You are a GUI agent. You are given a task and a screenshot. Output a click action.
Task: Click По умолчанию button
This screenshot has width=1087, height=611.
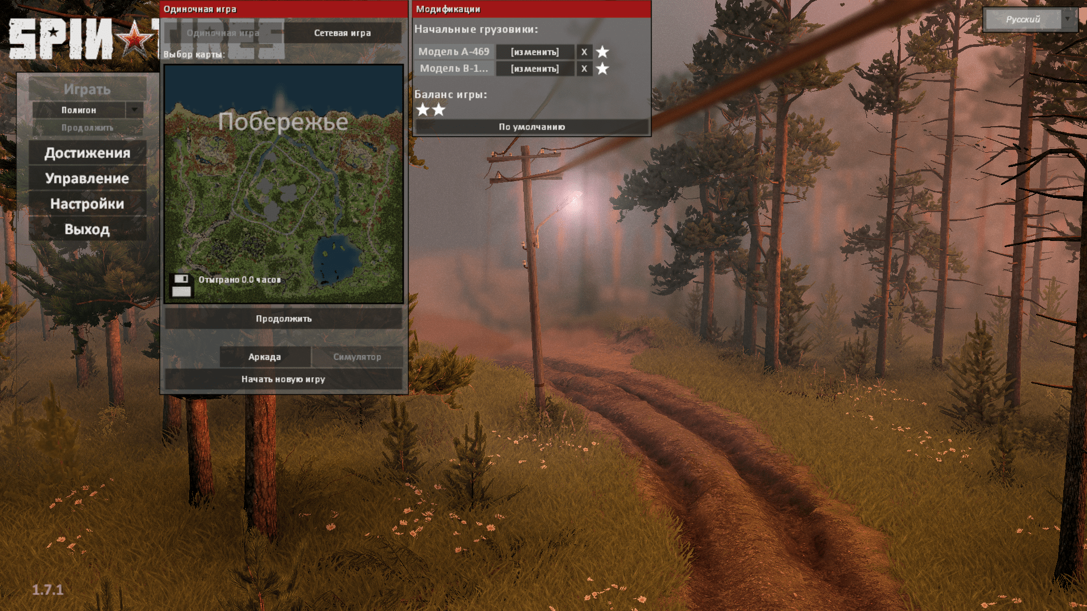point(532,127)
